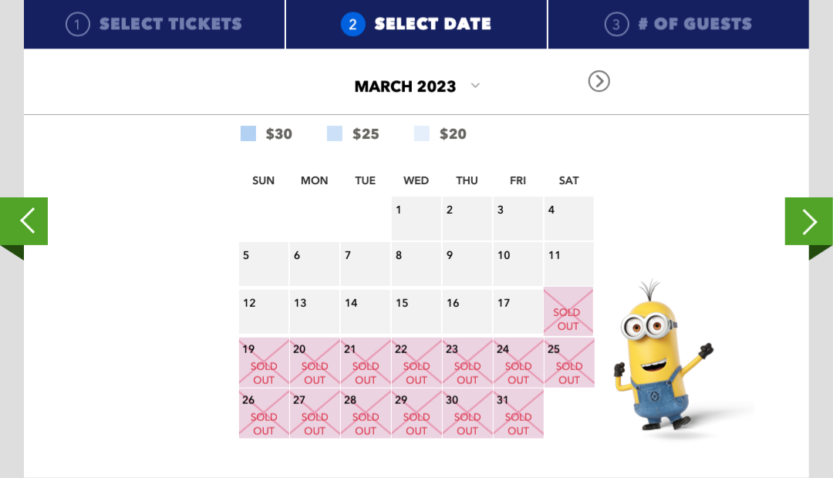Image resolution: width=833 pixels, height=478 pixels.
Task: Click the step 1 circle badge
Action: [x=77, y=25]
